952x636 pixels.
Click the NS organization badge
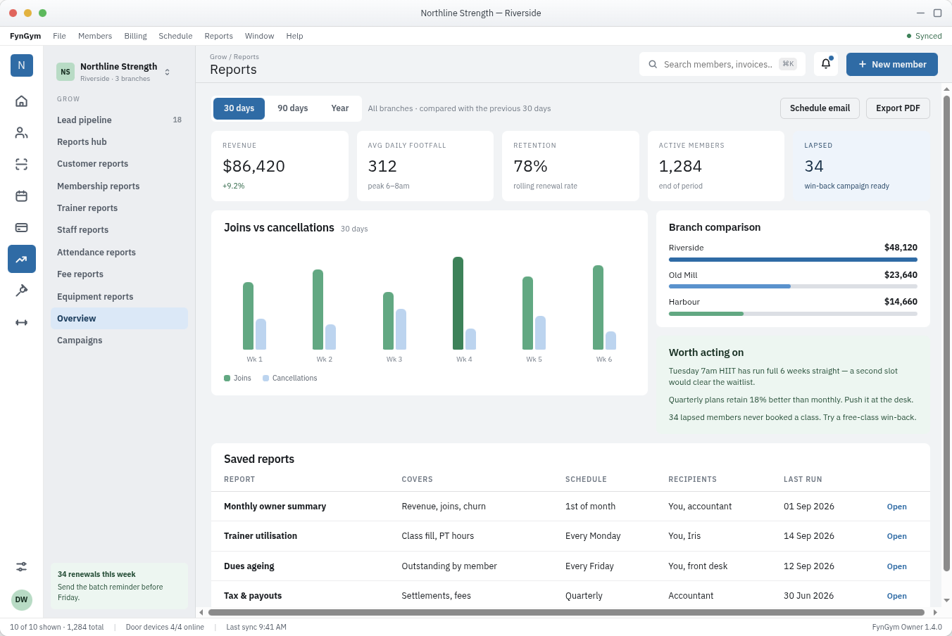[65, 72]
